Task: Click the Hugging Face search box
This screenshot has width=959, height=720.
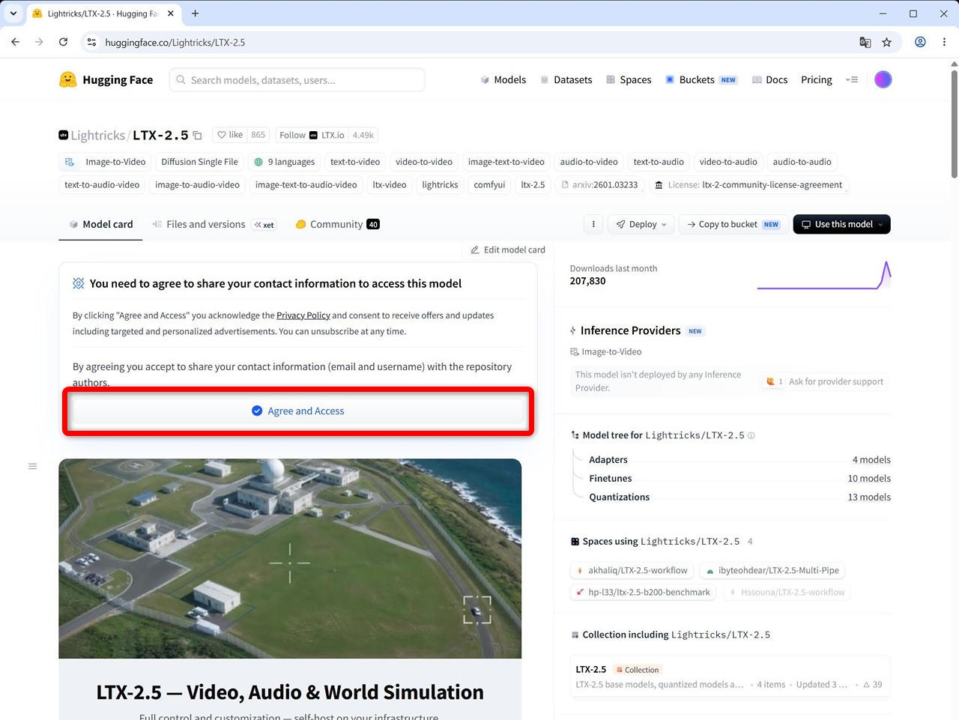Action: coord(297,80)
